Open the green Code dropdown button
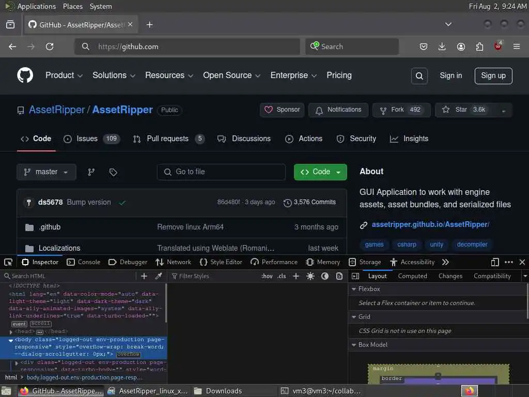This screenshot has width=529, height=397. [x=320, y=172]
